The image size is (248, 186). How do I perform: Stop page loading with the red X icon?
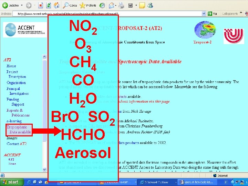41,6
